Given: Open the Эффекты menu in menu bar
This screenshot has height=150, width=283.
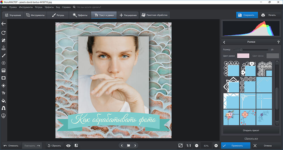Looking at the screenshot, I should click(x=49, y=7).
